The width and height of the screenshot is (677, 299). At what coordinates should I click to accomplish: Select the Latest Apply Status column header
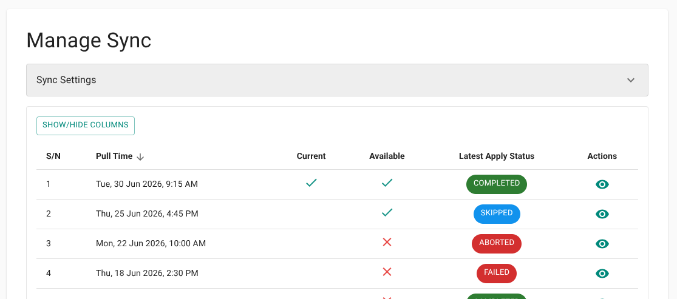click(x=497, y=156)
